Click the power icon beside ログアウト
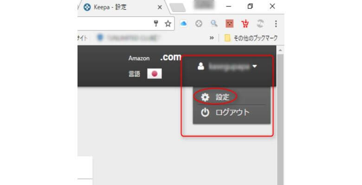The width and height of the screenshot is (362, 185). tap(205, 112)
